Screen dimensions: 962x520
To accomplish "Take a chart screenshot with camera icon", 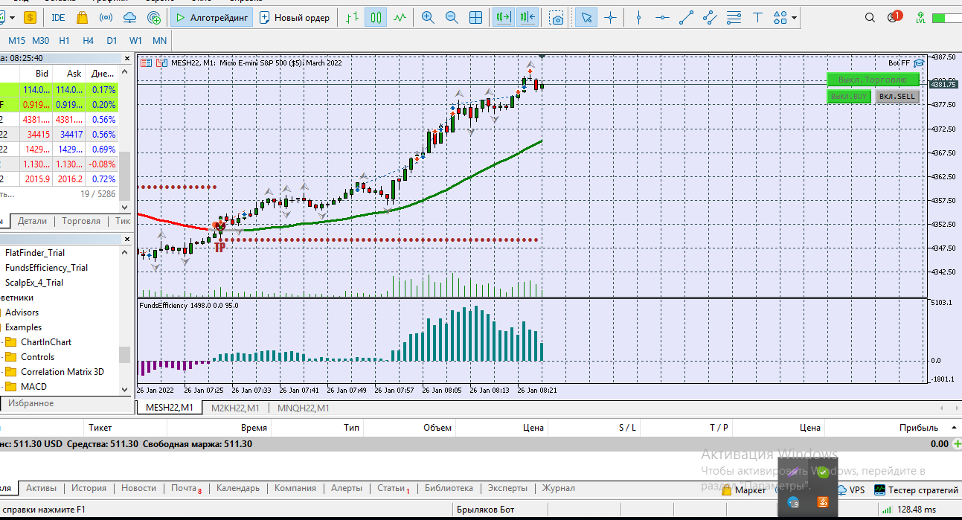I will 557,18.
